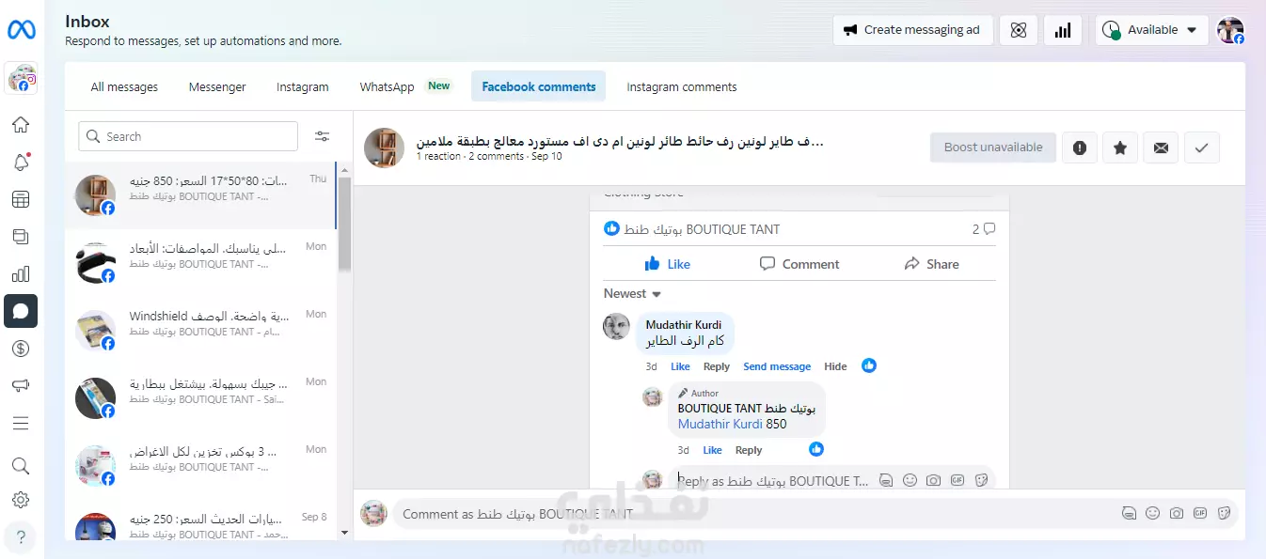Viewport: 1266px width, 559px height.
Task: Click the post's Like button
Action: pos(668,264)
